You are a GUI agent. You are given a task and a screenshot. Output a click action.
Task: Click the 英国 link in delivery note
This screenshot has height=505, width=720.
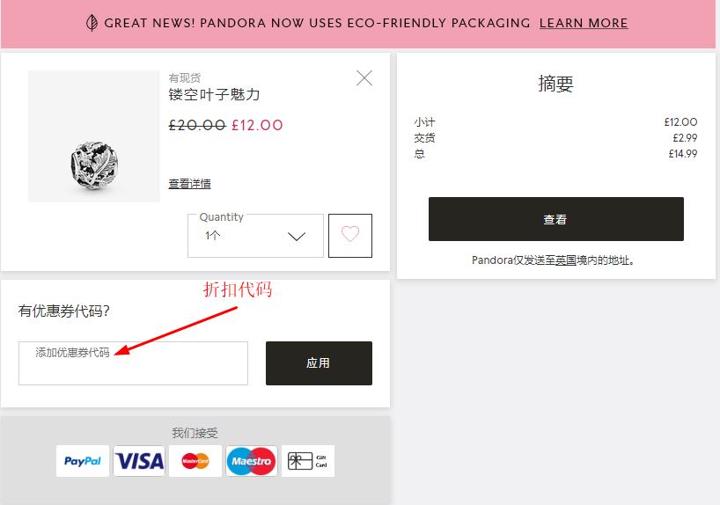click(566, 260)
